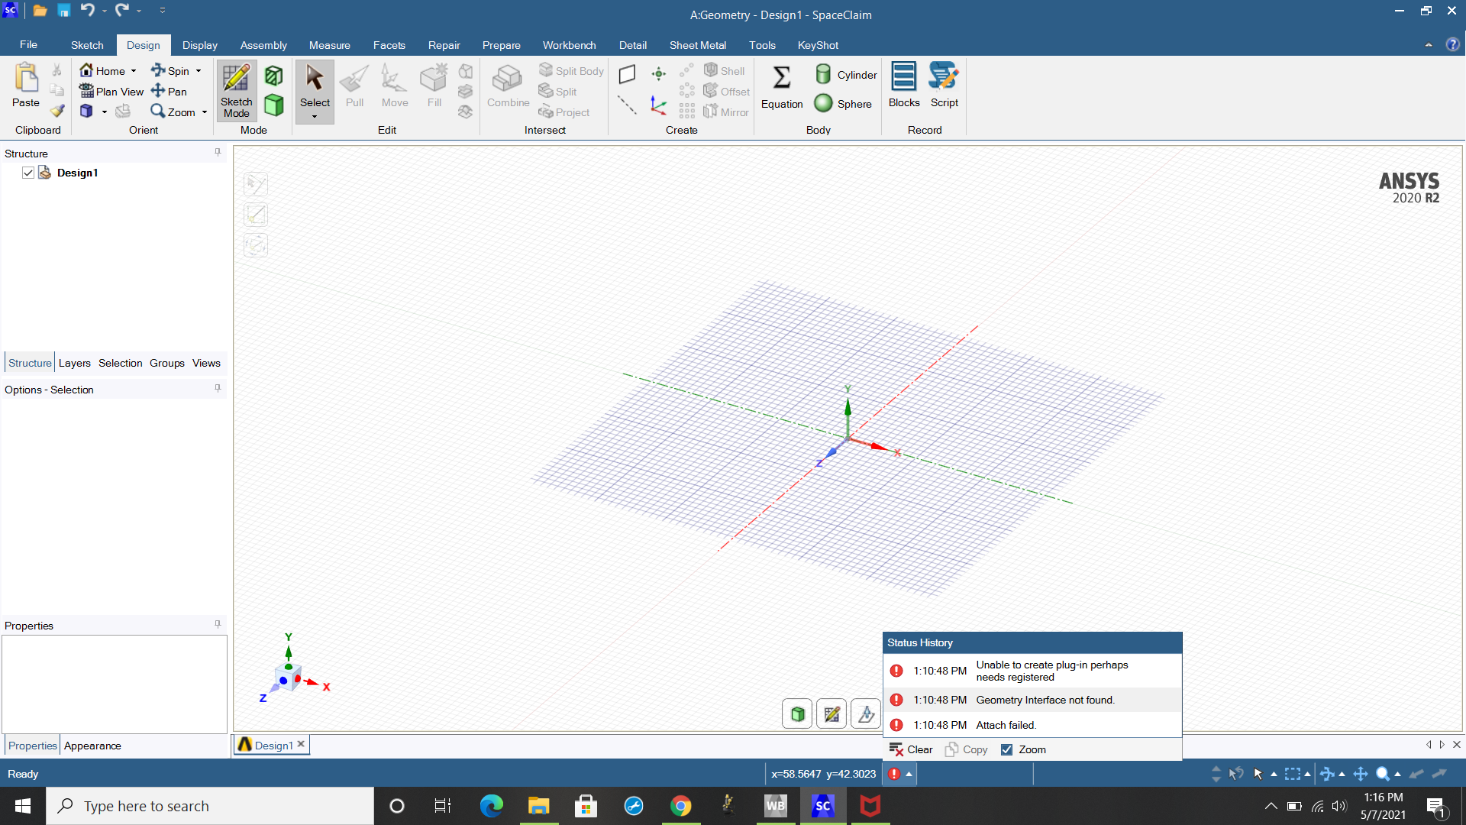
Task: Open the Blocks recording tool
Action: click(x=903, y=84)
